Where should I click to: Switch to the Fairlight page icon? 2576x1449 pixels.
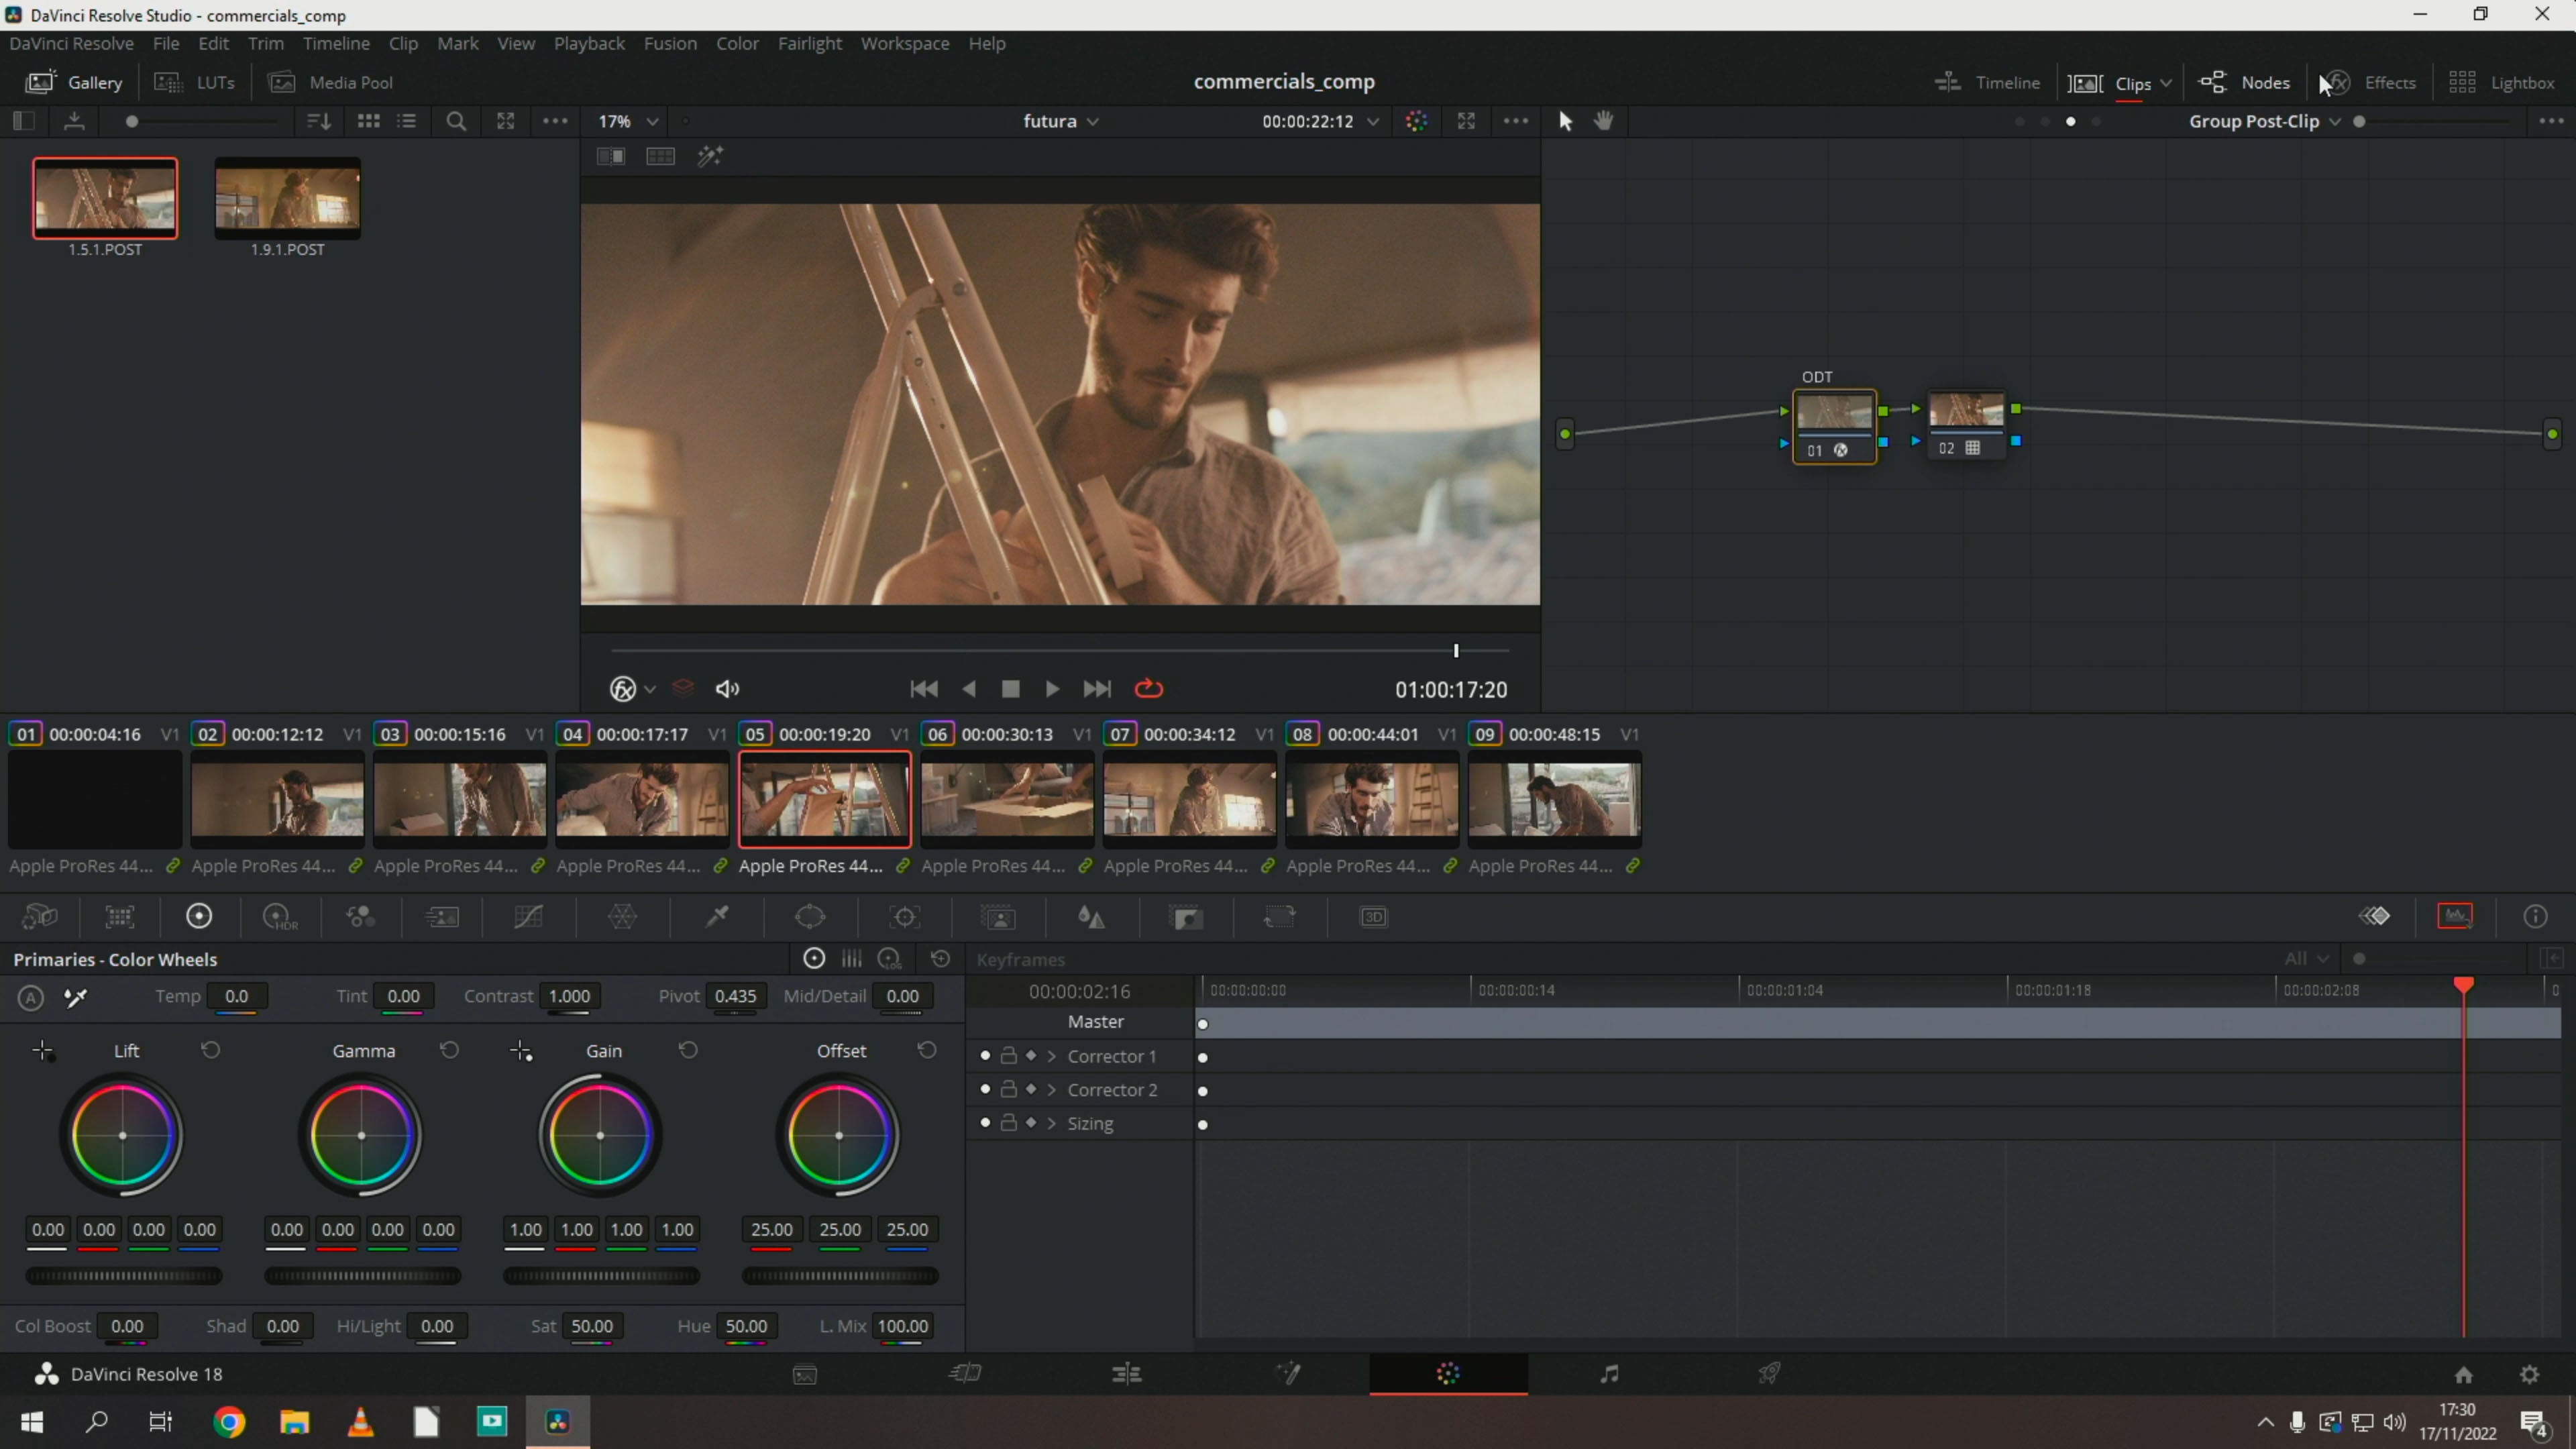1609,1374
